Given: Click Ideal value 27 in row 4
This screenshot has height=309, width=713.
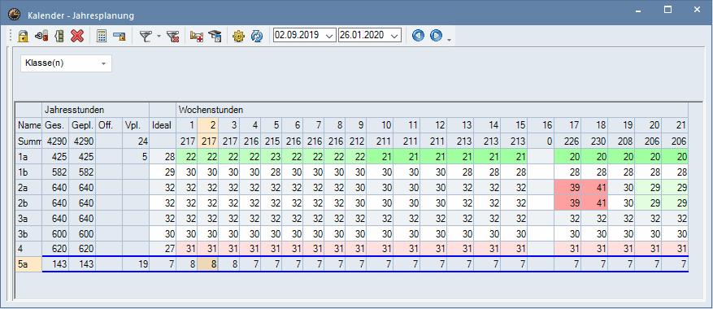Looking at the screenshot, I should tap(163, 249).
